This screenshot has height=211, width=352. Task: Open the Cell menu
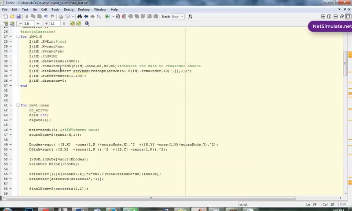tap(44, 9)
